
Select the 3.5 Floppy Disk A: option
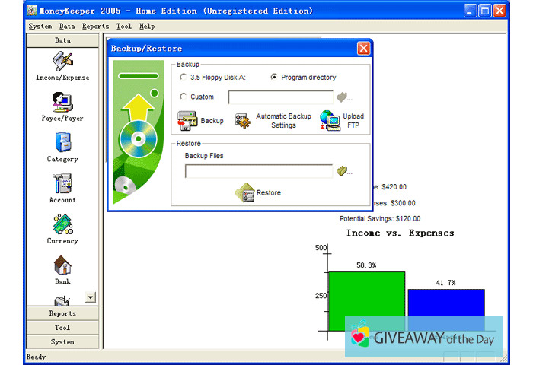(x=183, y=78)
